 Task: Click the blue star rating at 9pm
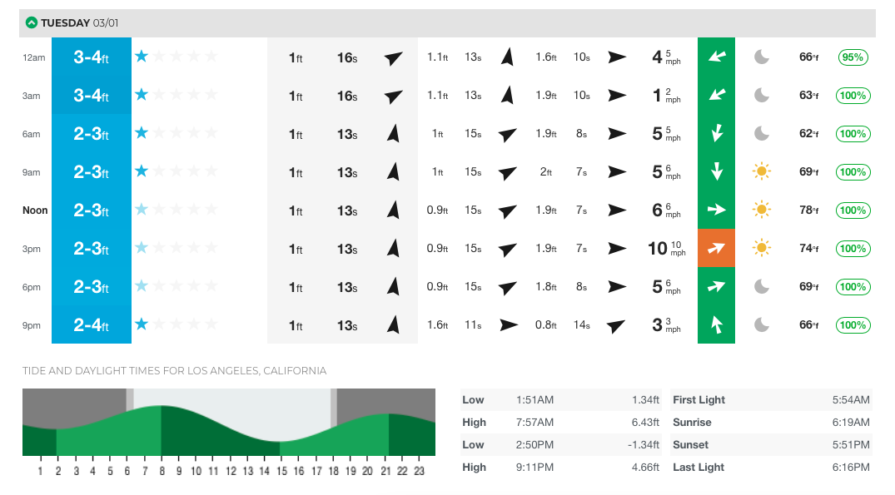click(x=142, y=324)
